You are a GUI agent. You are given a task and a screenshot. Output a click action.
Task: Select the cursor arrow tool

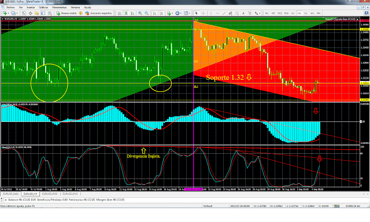(197, 13)
